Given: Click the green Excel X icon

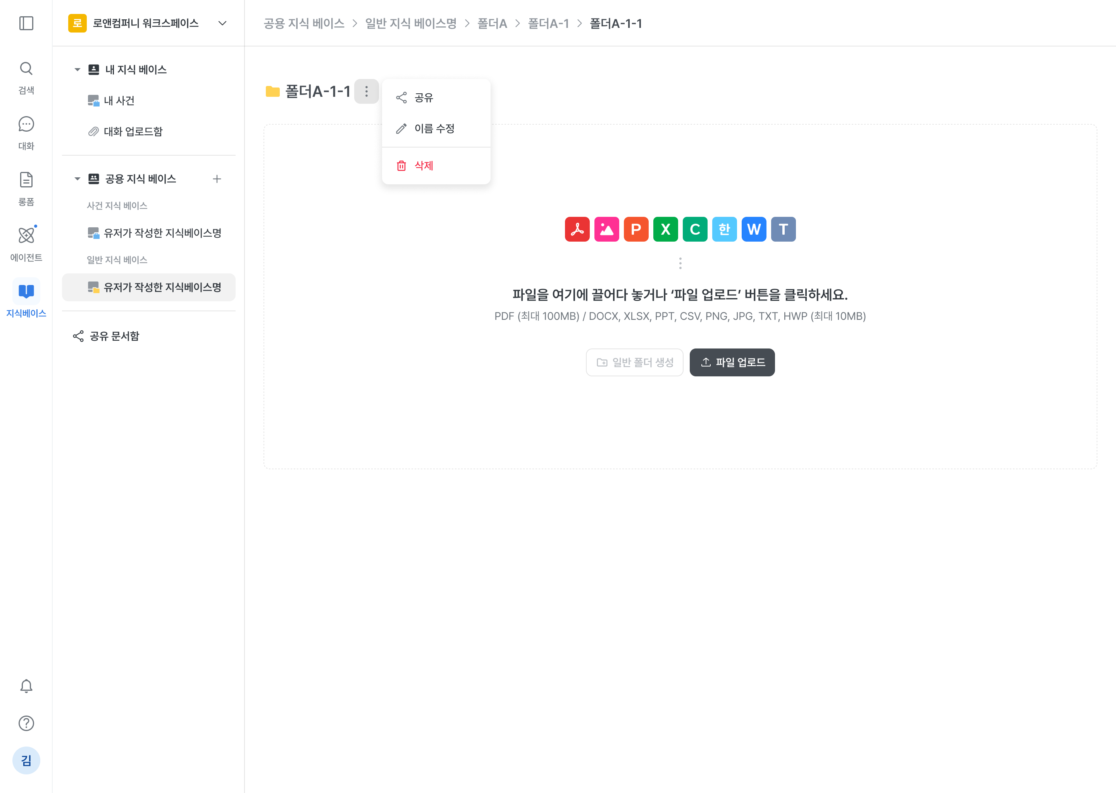Looking at the screenshot, I should point(665,229).
